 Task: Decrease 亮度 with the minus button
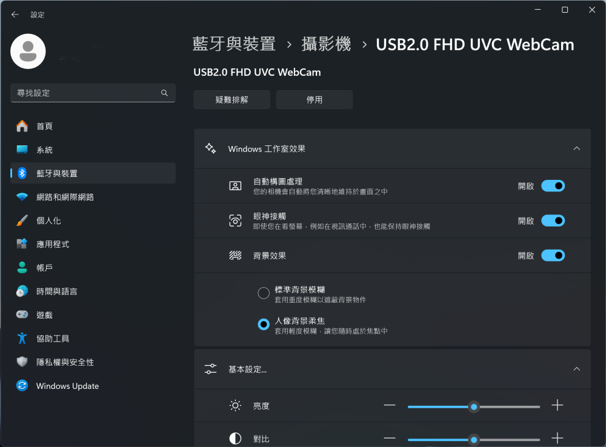click(x=390, y=405)
